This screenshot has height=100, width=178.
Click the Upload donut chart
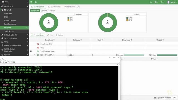(107, 22)
